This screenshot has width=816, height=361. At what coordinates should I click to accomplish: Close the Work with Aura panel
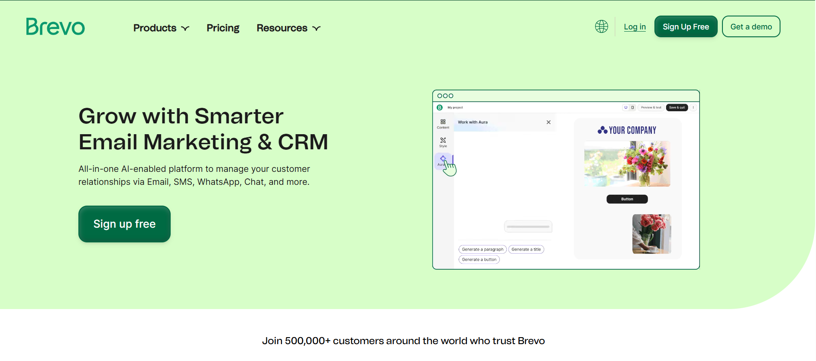click(x=548, y=122)
